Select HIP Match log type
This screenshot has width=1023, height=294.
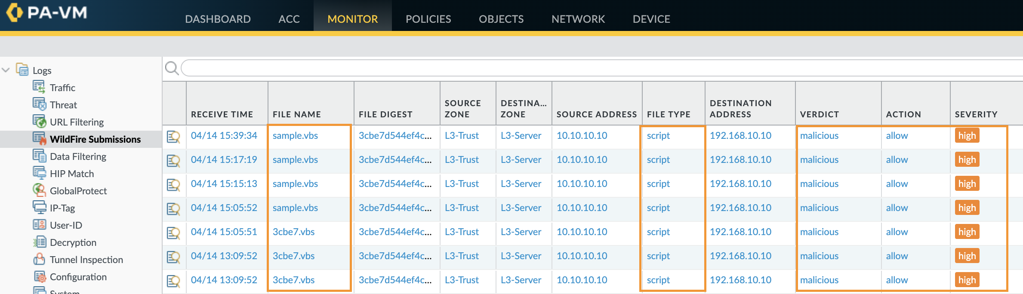coord(71,174)
